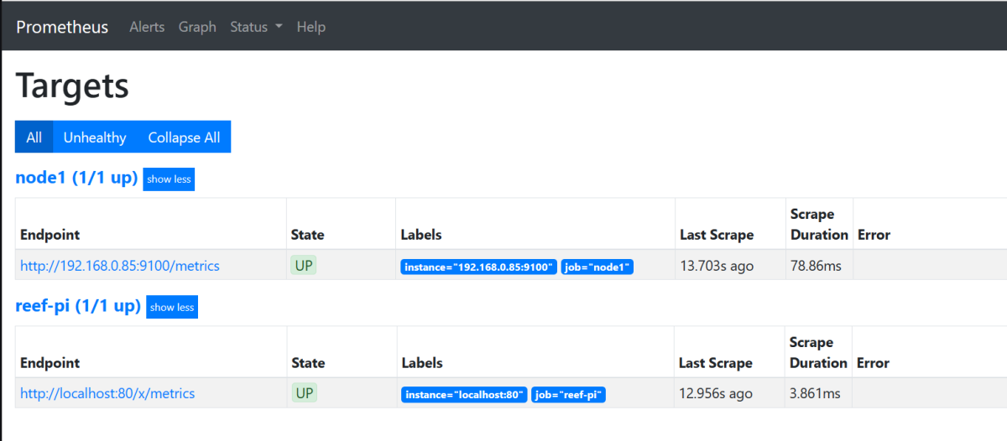Screen dimensions: 1007x441
Task: Click Collapse All button
Action: pos(184,137)
